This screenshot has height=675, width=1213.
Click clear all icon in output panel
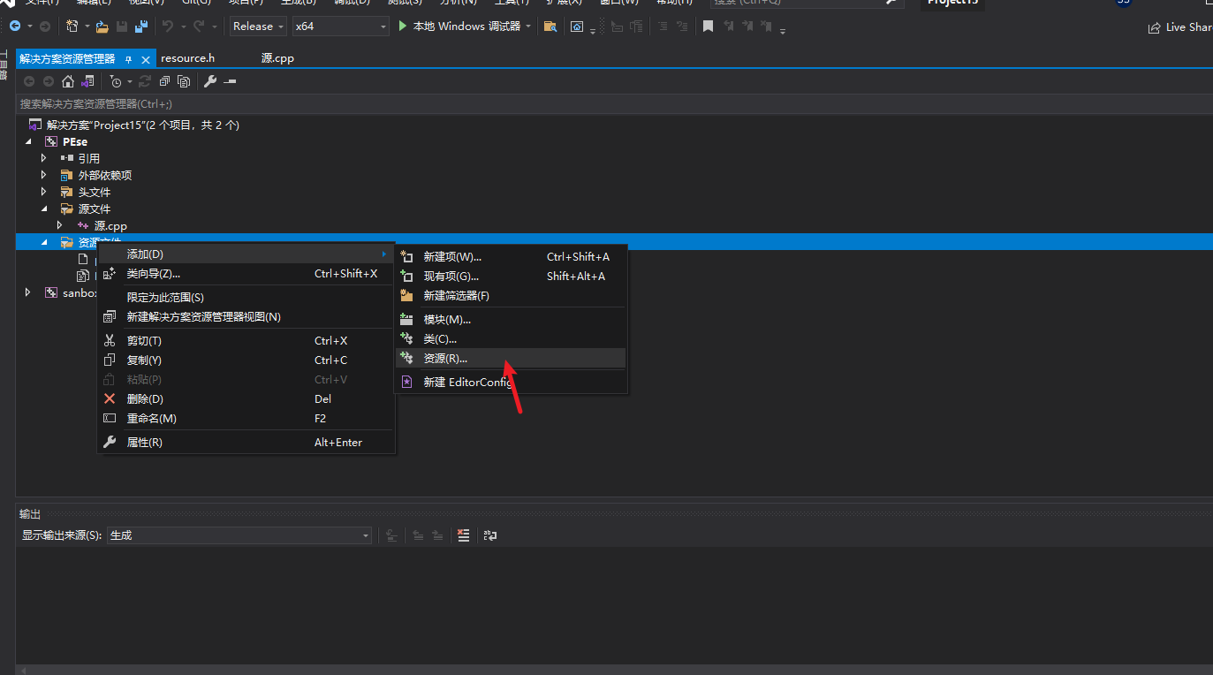tap(464, 535)
